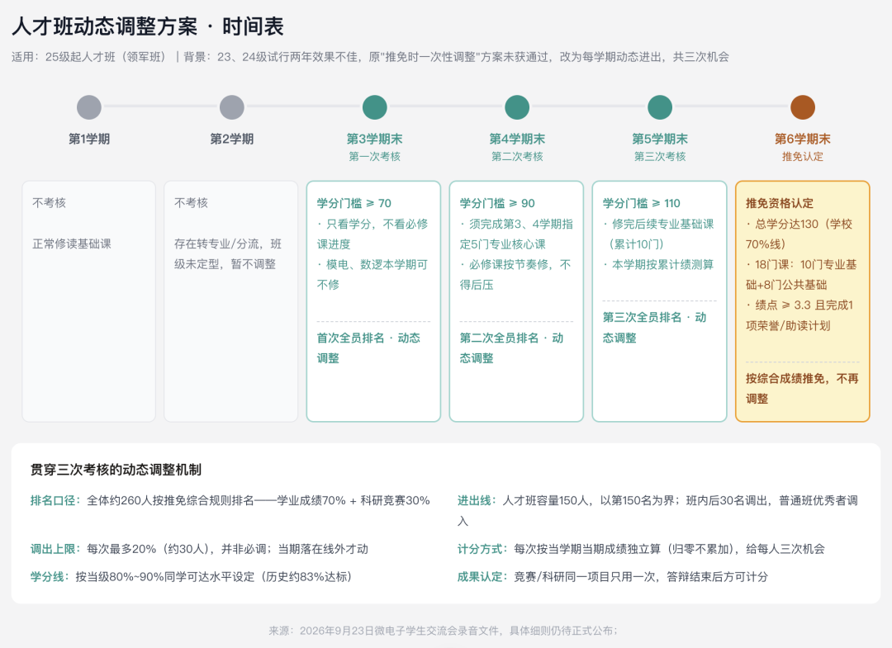Click the 第5学期末 heading

[x=660, y=139]
